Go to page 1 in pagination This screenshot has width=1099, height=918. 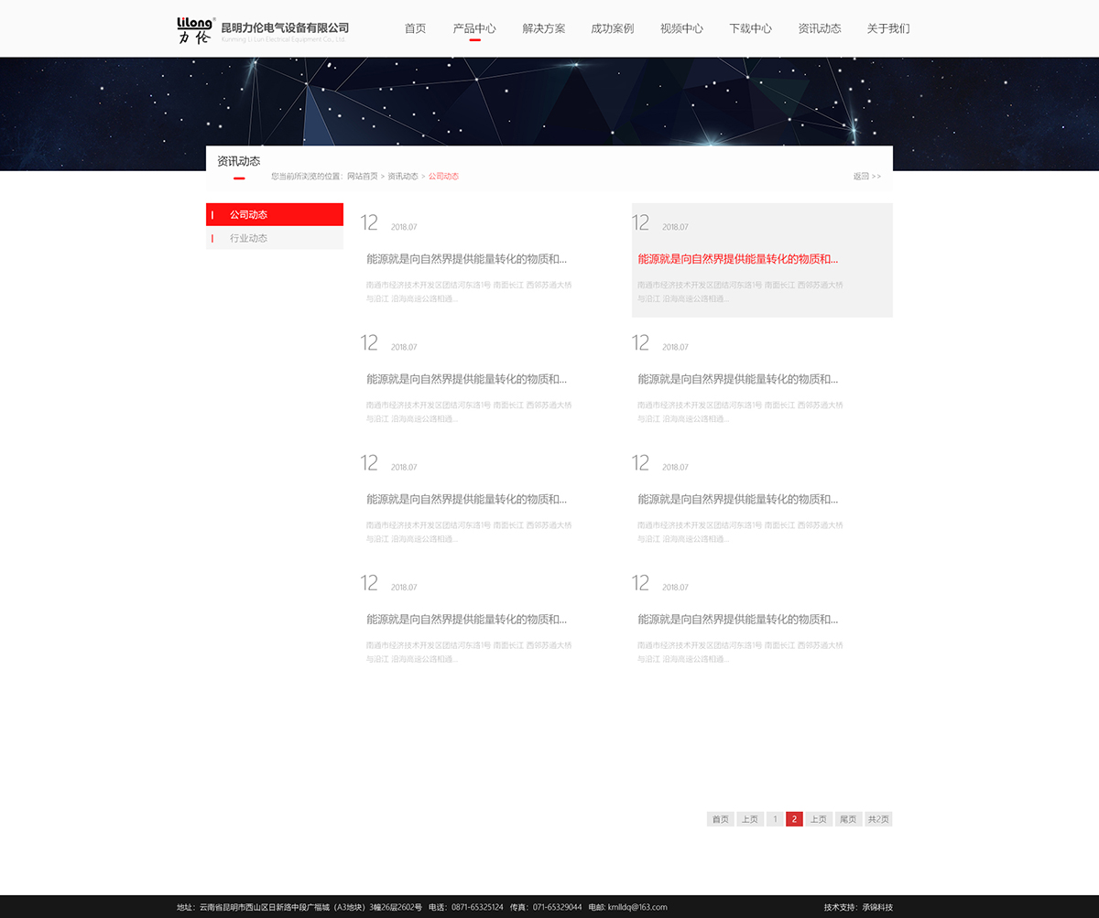(x=775, y=819)
